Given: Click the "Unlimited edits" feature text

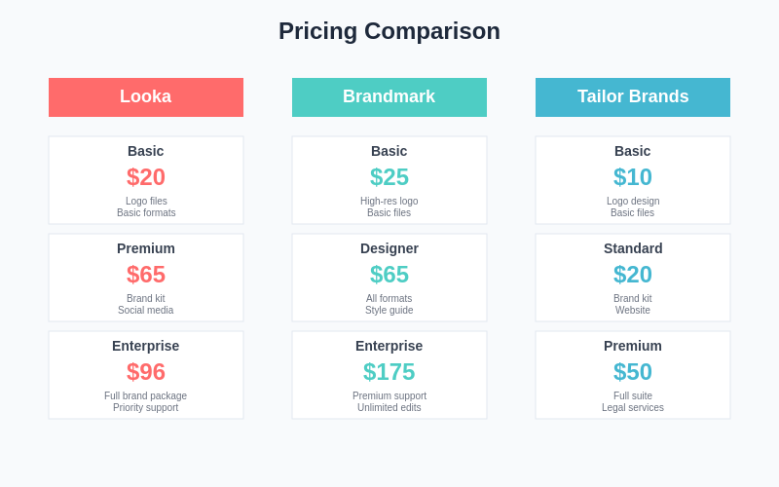Looking at the screenshot, I should (x=389, y=408).
